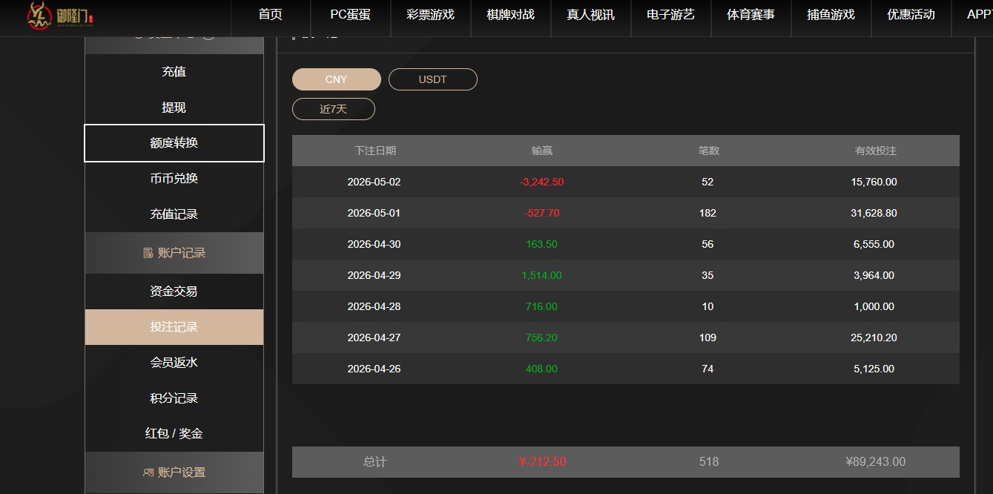Click the 1,514.00 win value
The width and height of the screenshot is (993, 494).
(542, 275)
